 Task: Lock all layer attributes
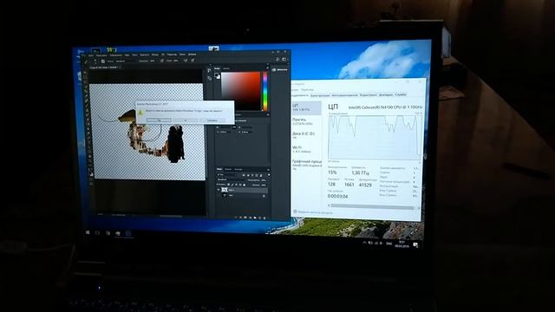(x=245, y=185)
